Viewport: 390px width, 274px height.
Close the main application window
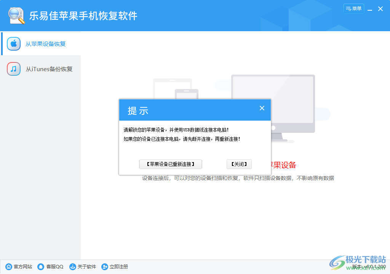380,9
